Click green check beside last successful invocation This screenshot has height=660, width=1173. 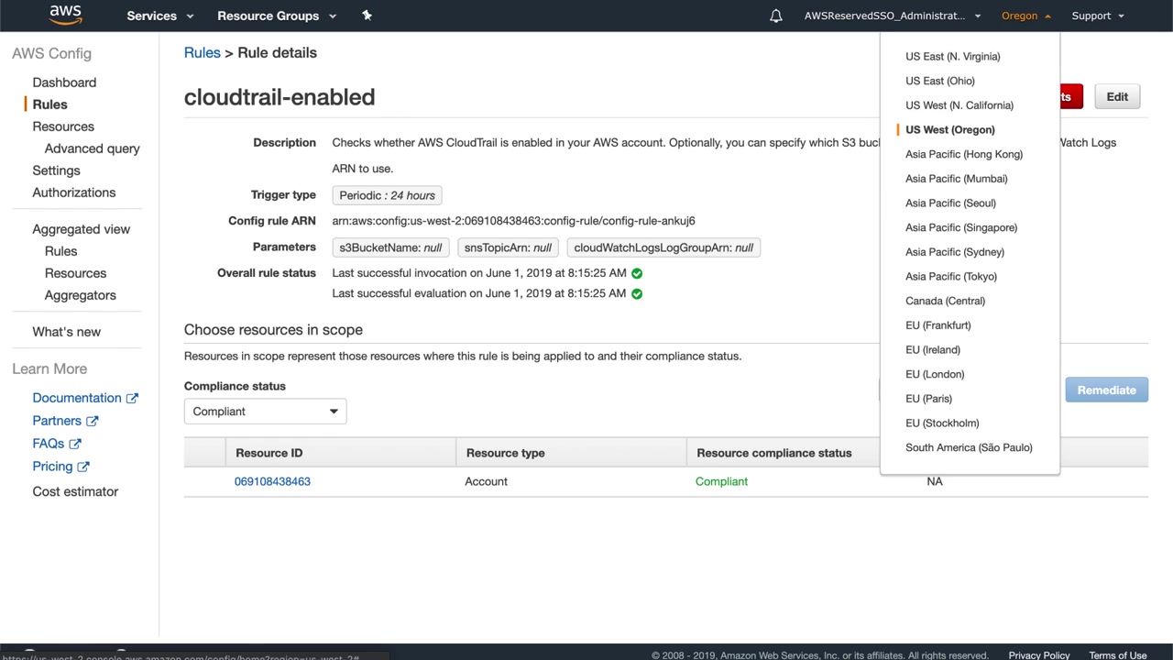(637, 273)
